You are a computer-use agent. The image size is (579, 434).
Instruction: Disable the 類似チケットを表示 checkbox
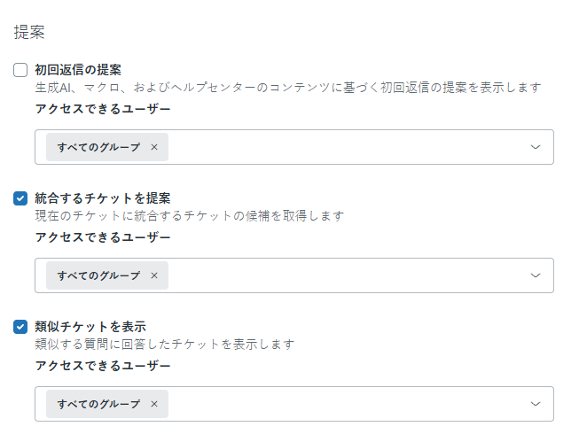[20, 327]
